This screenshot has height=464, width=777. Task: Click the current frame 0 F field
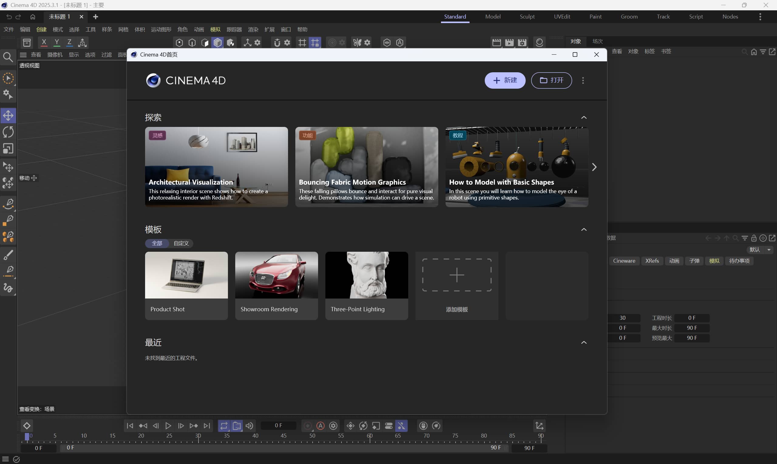point(278,425)
